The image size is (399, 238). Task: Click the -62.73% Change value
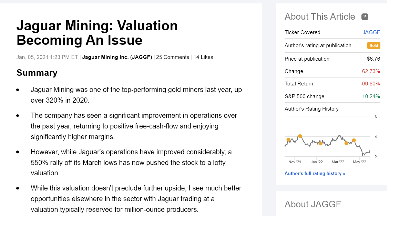coord(370,71)
